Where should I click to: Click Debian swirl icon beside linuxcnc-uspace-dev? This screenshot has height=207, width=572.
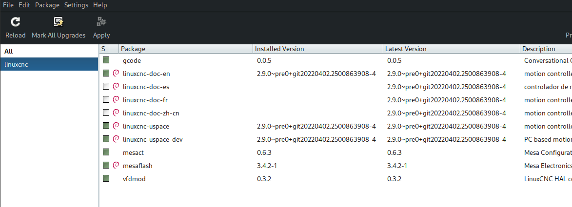(116, 139)
